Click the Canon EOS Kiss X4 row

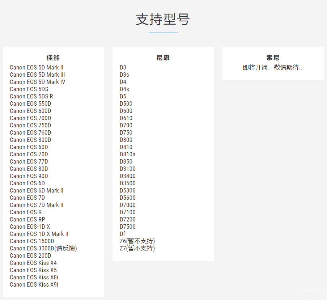tap(33, 263)
